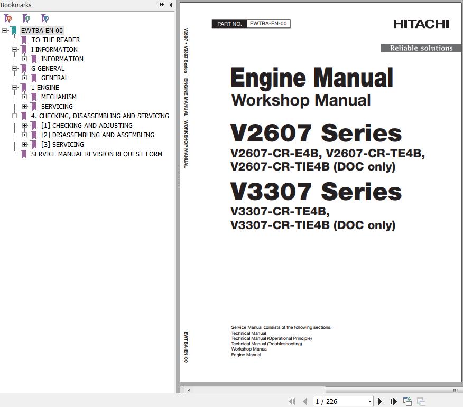Collapse the Bookmarks panel with left arrow
463x407 pixels.
coord(170,5)
